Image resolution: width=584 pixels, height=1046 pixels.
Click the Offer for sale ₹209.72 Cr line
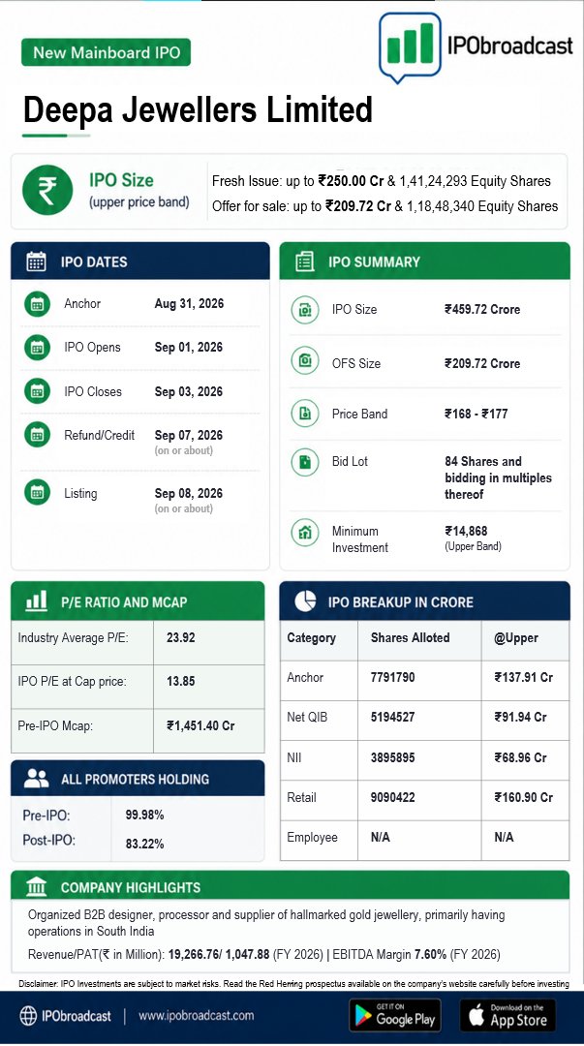point(385,205)
